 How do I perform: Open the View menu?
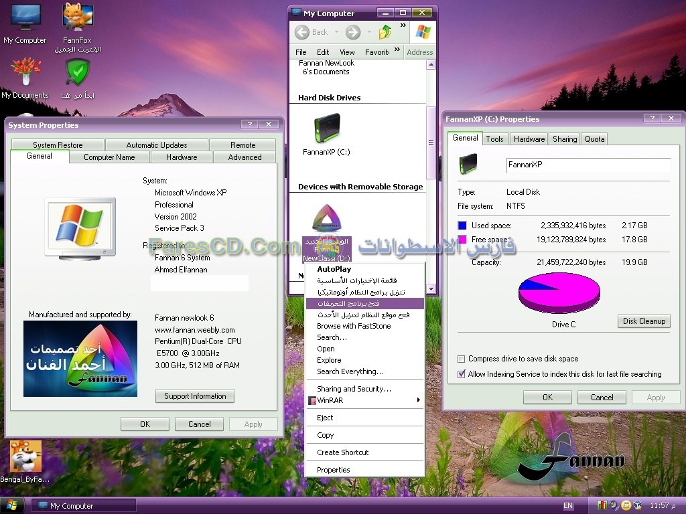(347, 52)
